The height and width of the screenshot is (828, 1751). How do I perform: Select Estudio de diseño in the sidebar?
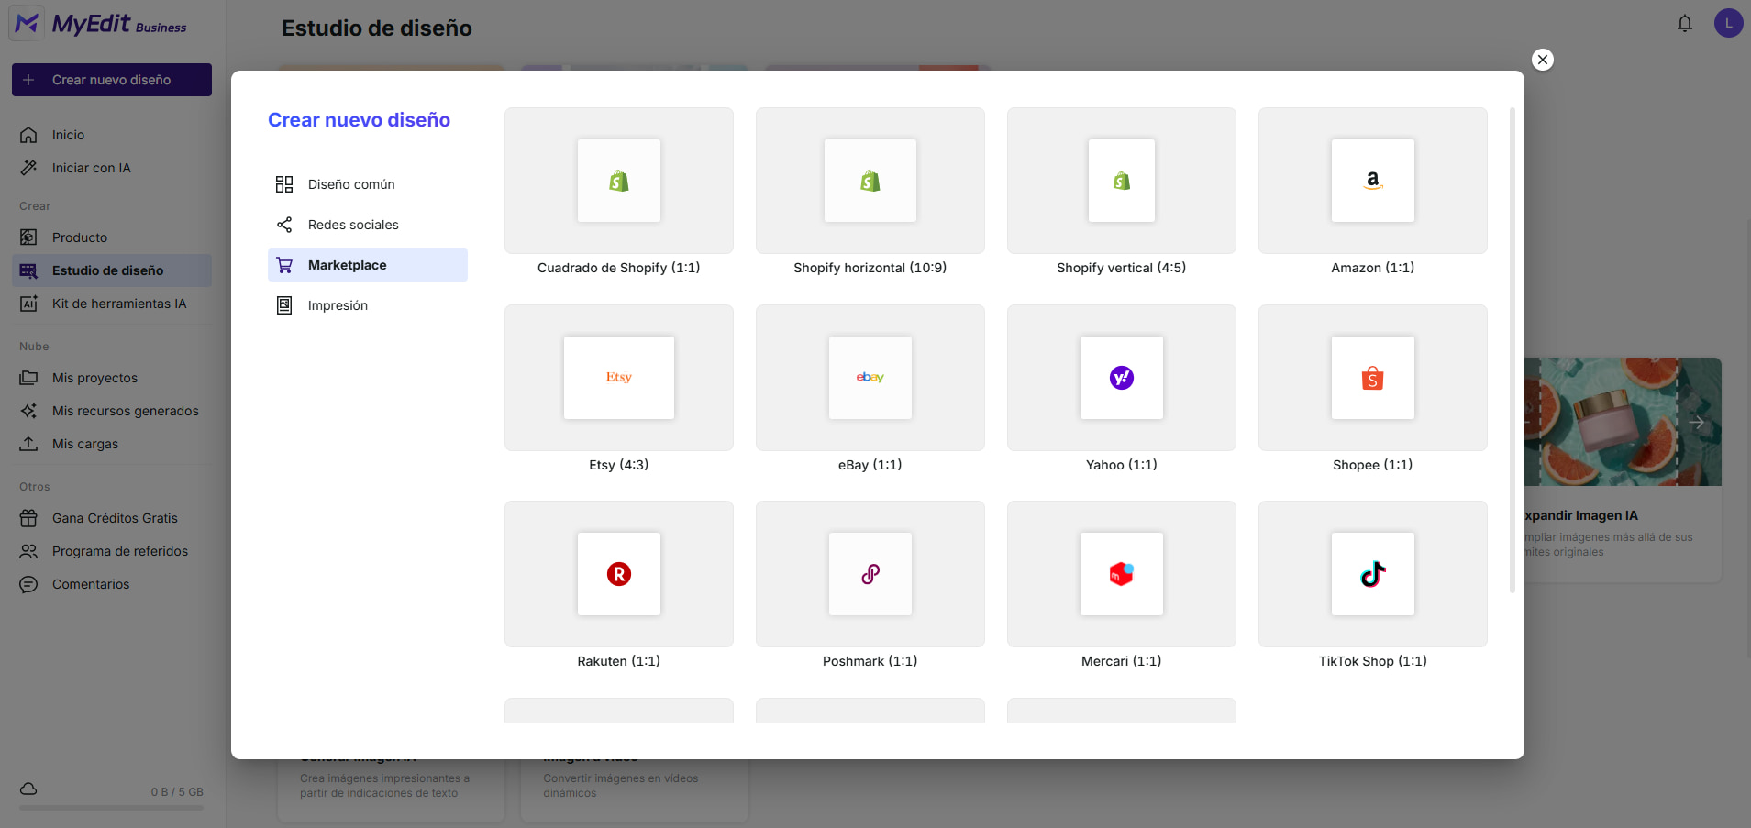click(112, 270)
